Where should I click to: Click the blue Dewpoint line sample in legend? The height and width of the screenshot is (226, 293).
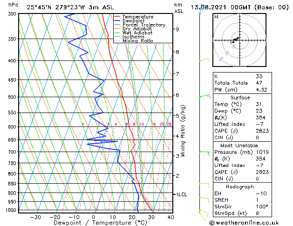[x=117, y=21]
